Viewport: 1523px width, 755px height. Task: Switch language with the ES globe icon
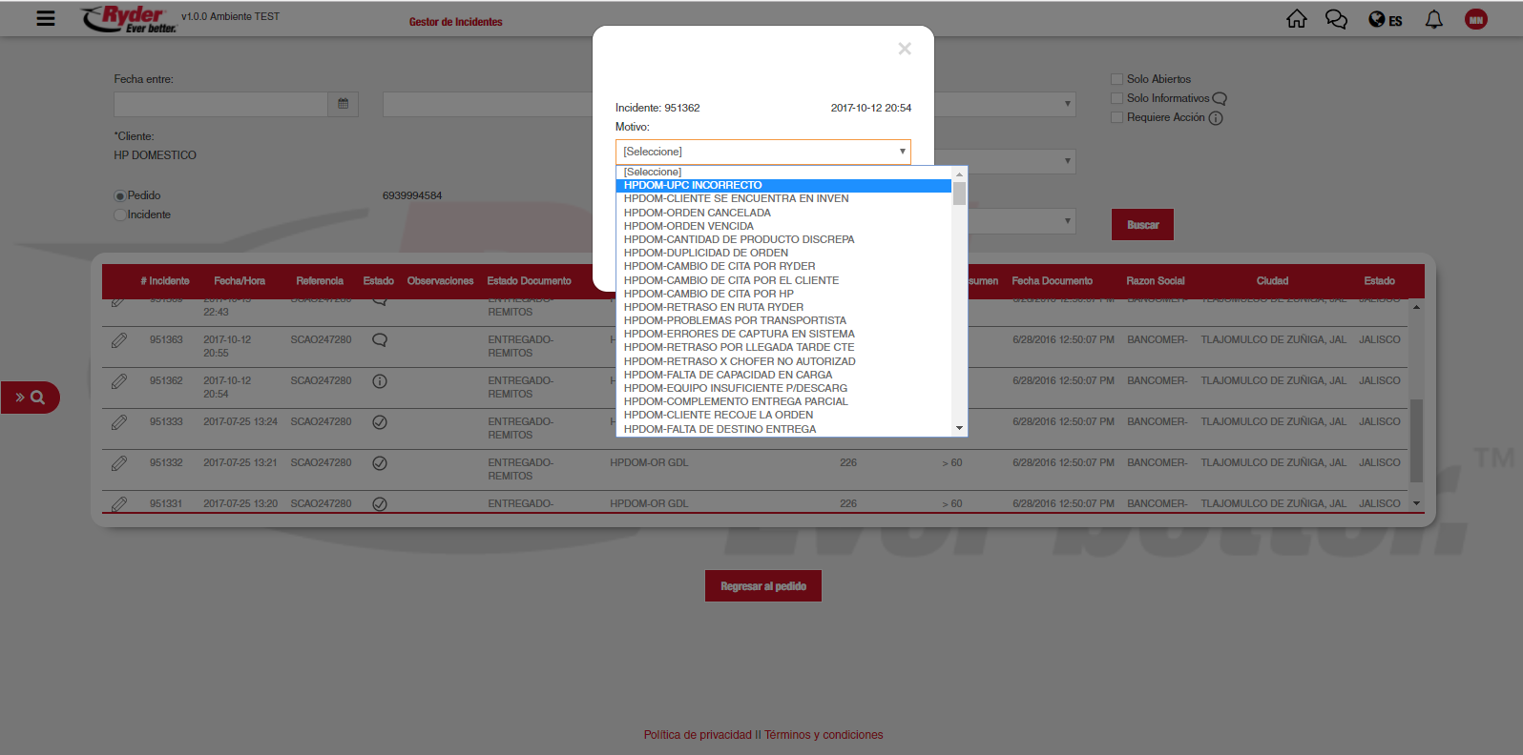coord(1385,20)
